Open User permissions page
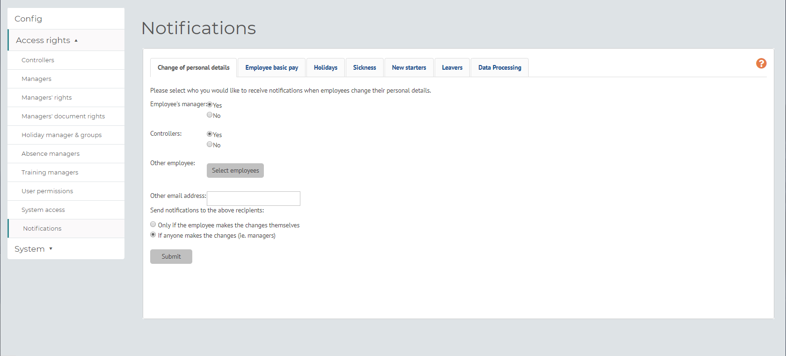The image size is (786, 356). click(66, 191)
